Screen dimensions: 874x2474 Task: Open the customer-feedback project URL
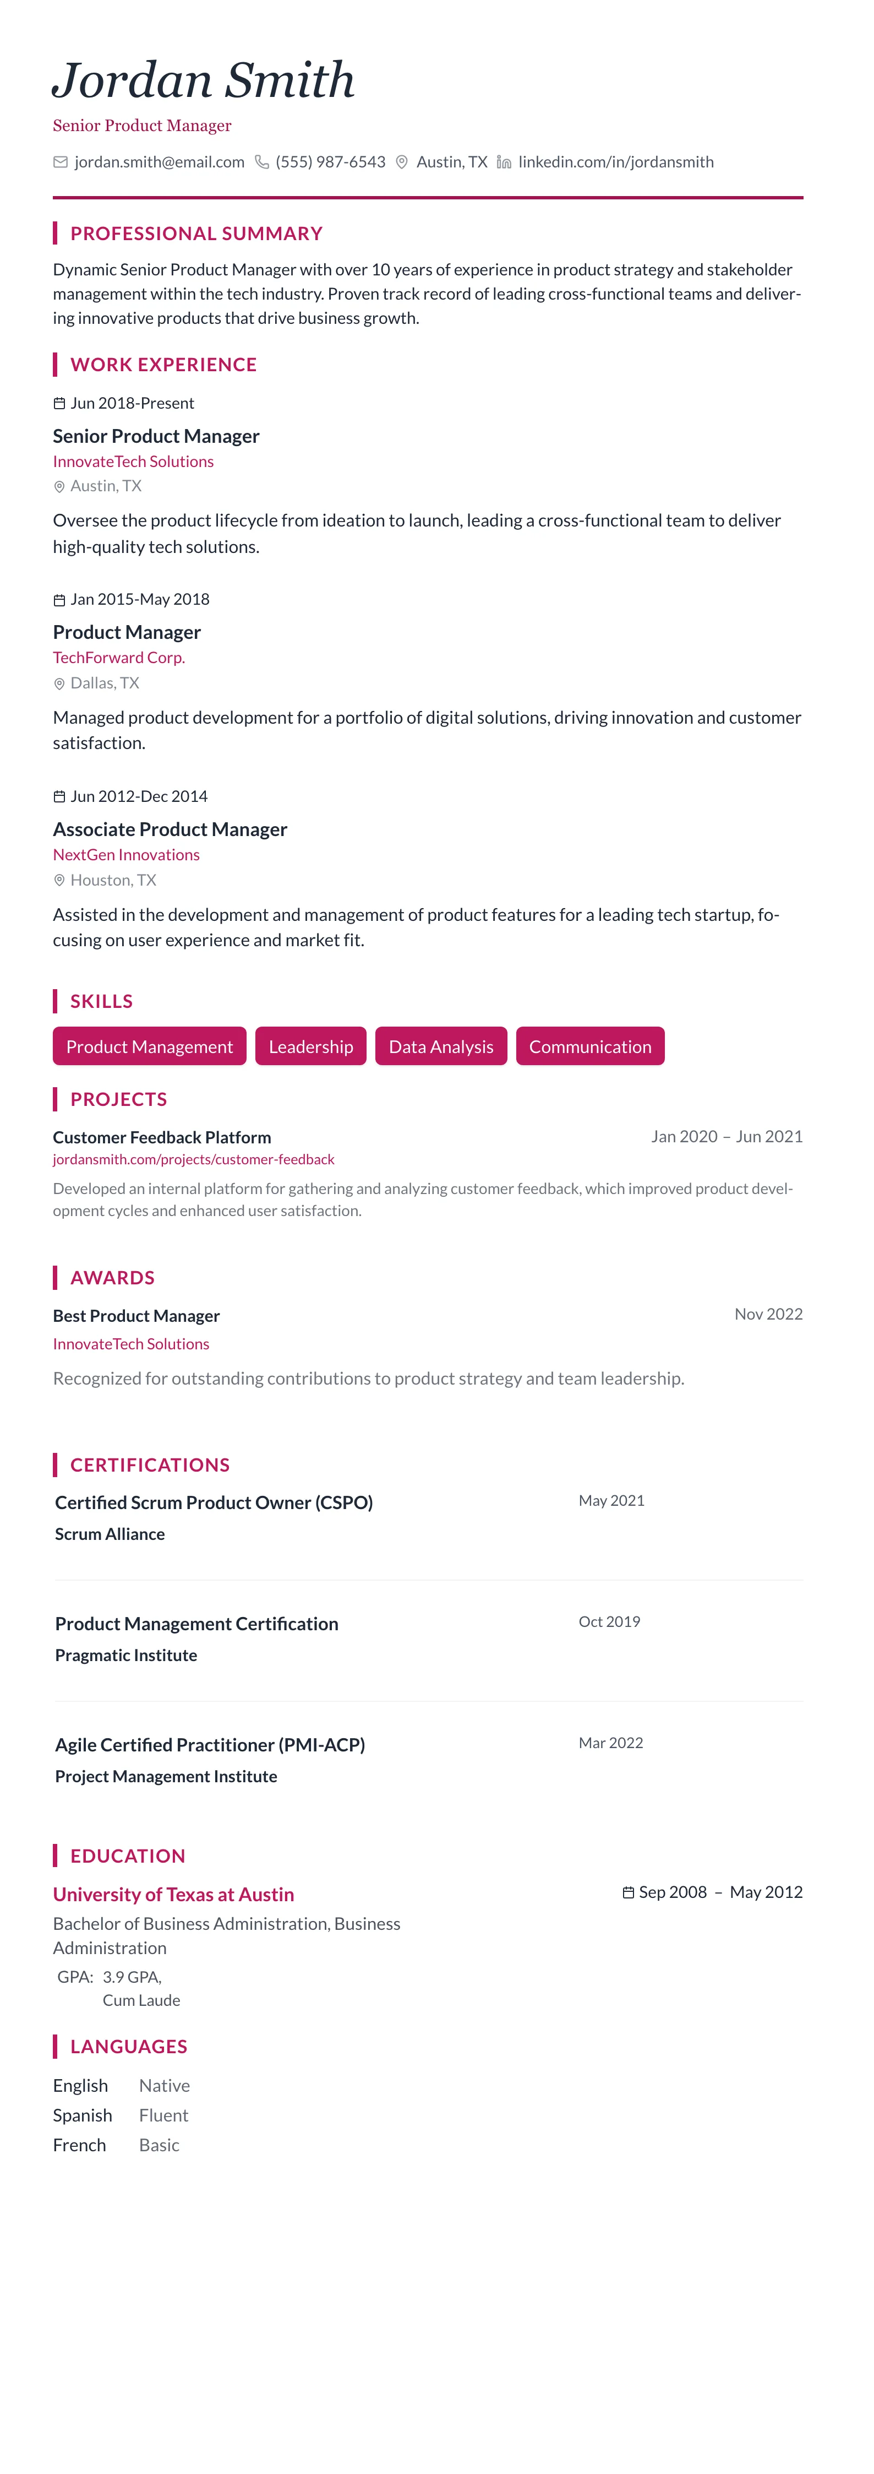click(x=194, y=1159)
